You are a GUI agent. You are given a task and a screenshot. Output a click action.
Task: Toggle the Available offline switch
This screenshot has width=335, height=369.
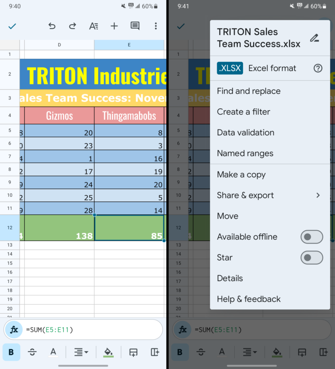click(x=312, y=237)
